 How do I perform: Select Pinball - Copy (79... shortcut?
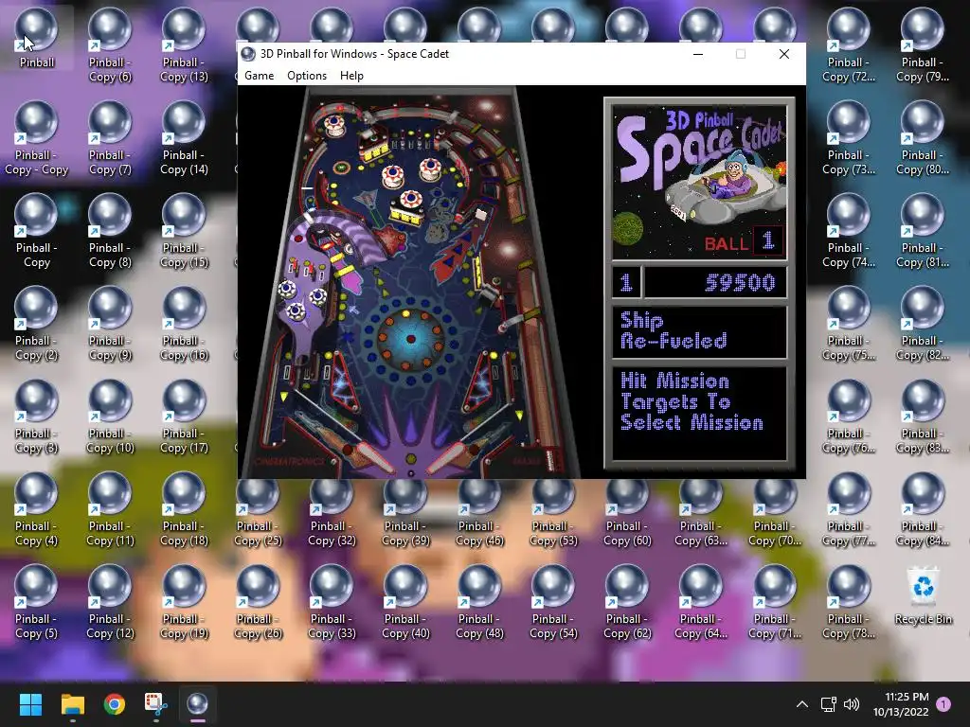[923, 45]
